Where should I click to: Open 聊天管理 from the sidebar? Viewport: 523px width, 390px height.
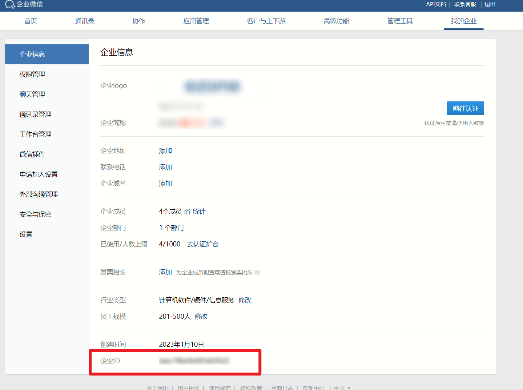click(32, 94)
